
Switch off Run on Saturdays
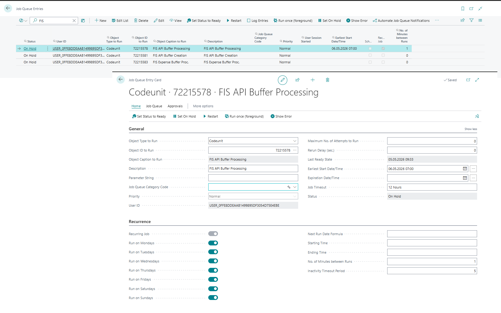(x=213, y=289)
